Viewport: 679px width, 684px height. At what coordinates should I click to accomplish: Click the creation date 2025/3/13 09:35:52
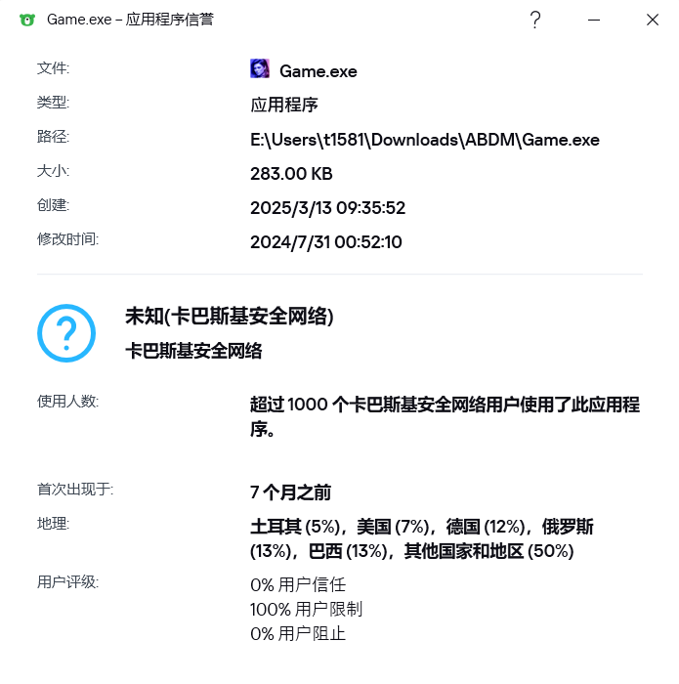click(x=327, y=208)
